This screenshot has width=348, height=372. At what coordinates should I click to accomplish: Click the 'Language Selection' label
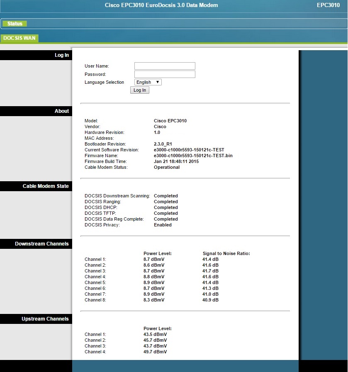[x=104, y=83]
